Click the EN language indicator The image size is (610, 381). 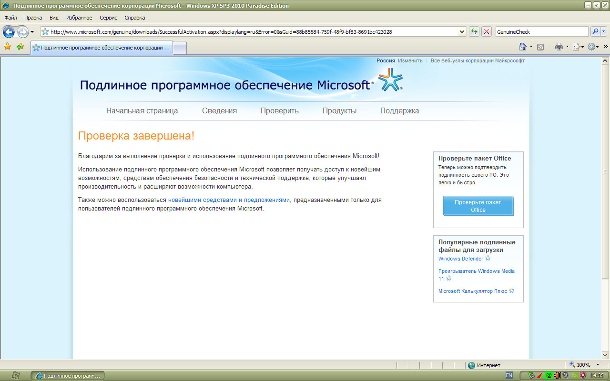[509, 375]
